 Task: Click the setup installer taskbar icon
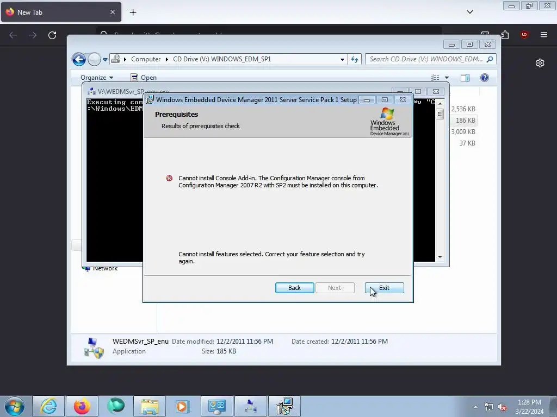coord(284,406)
